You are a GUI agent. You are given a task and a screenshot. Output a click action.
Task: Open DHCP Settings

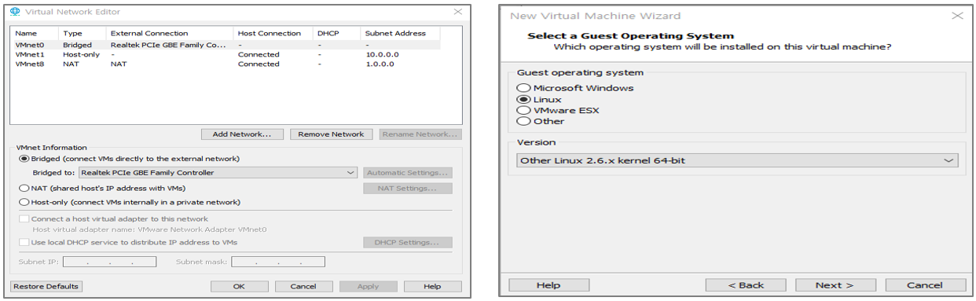408,242
